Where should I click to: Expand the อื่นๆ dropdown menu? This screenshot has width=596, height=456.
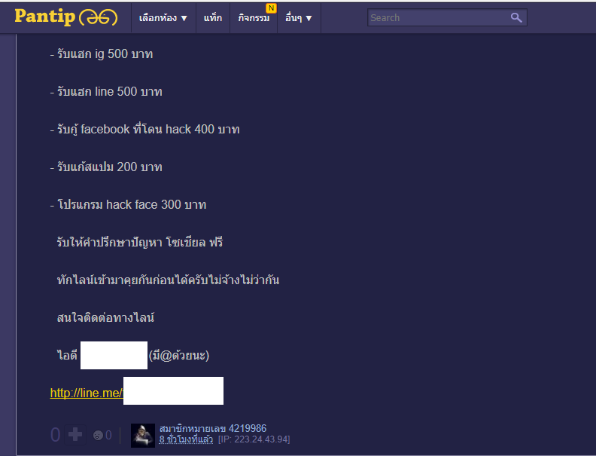click(299, 18)
